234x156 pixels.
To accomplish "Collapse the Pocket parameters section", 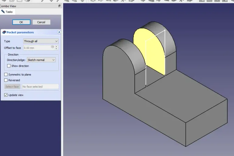I will click(59, 32).
